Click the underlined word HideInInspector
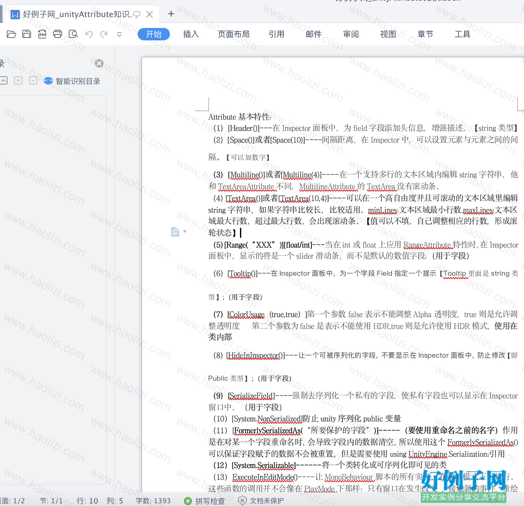524x506 pixels. 253,355
